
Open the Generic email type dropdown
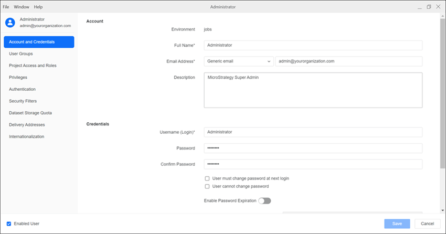coord(239,61)
